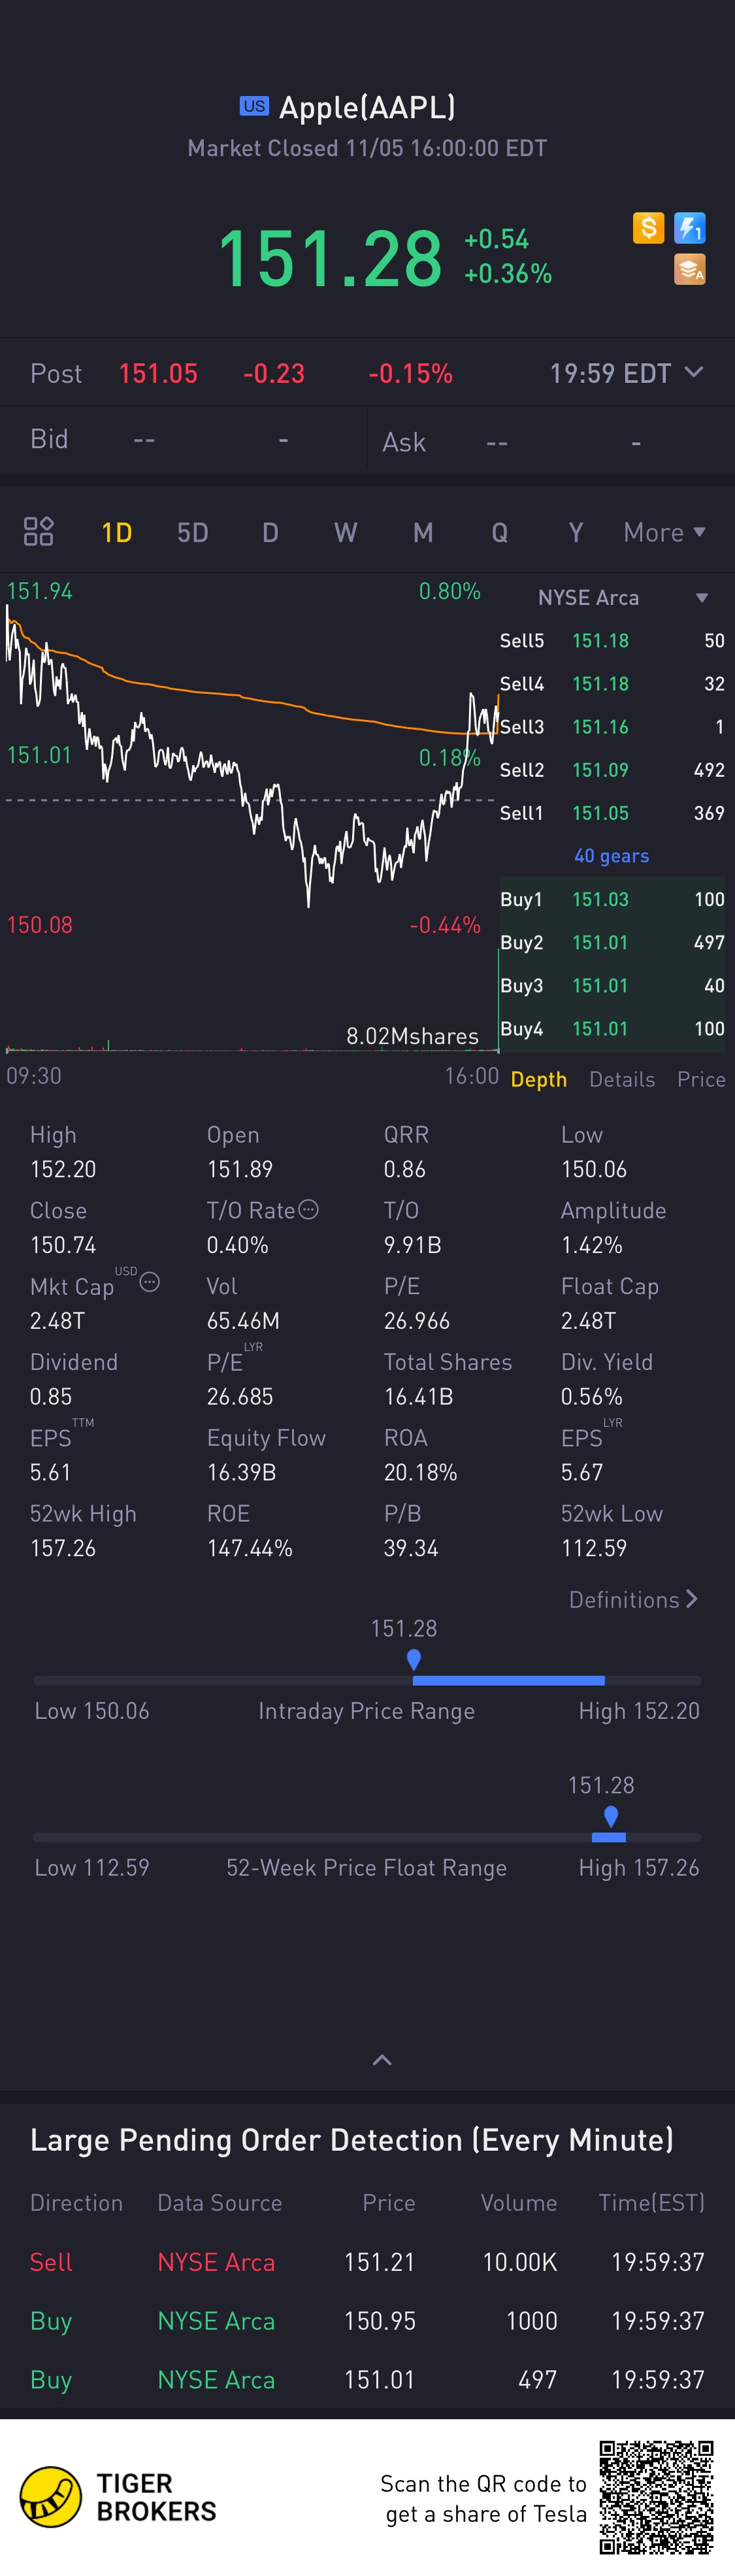735x2576 pixels.
Task: Tap the 52-Week Price Float Range marker
Action: pyautogui.click(x=611, y=1817)
